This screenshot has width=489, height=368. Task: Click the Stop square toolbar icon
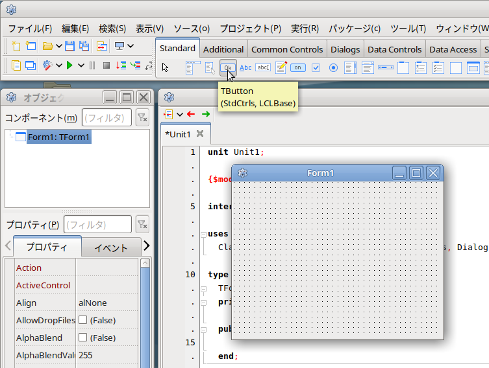(106, 65)
